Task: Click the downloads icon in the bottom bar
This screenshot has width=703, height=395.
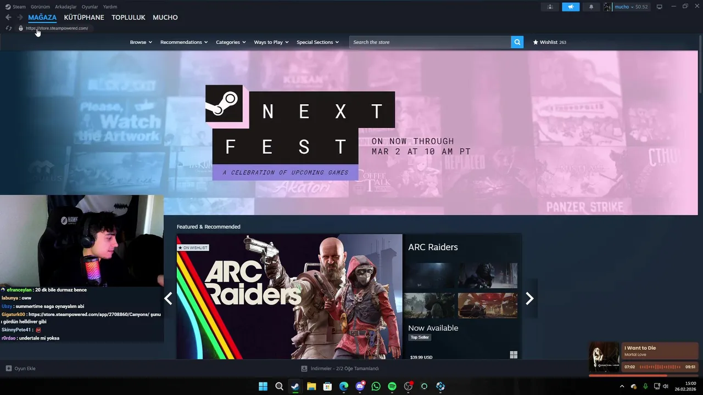Action: [304, 368]
